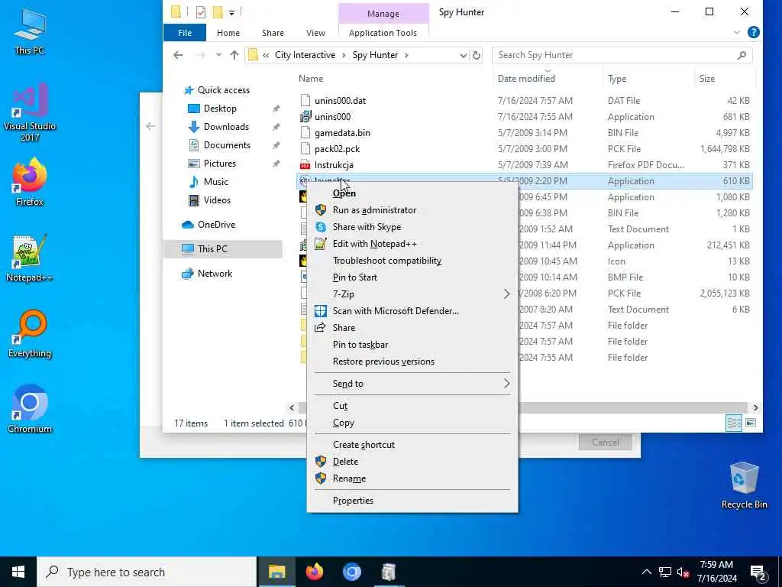
Task: Open the File ribbon tab
Action: point(185,33)
